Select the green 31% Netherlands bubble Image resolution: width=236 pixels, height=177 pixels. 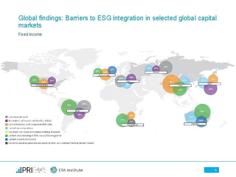(x=98, y=72)
